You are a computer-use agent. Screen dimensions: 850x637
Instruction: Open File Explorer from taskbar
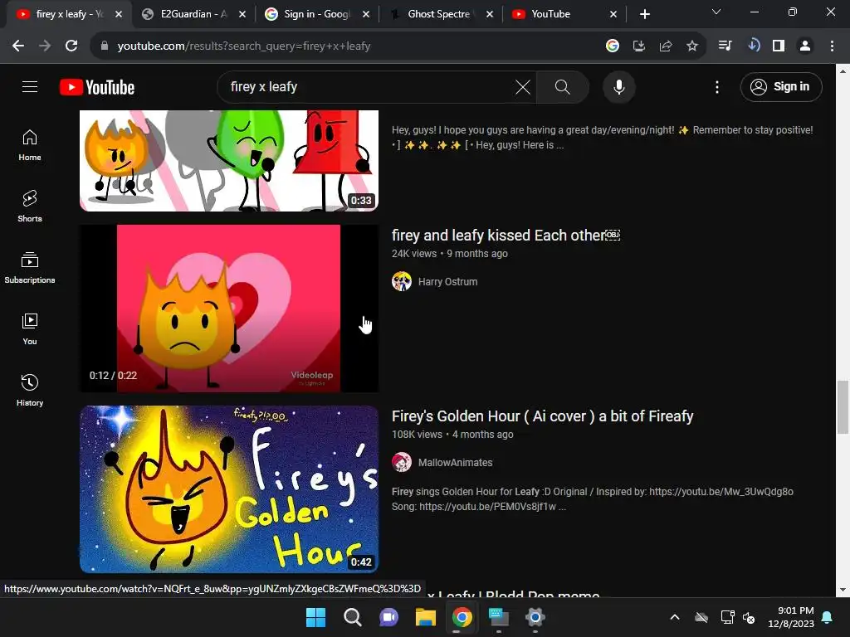(426, 617)
